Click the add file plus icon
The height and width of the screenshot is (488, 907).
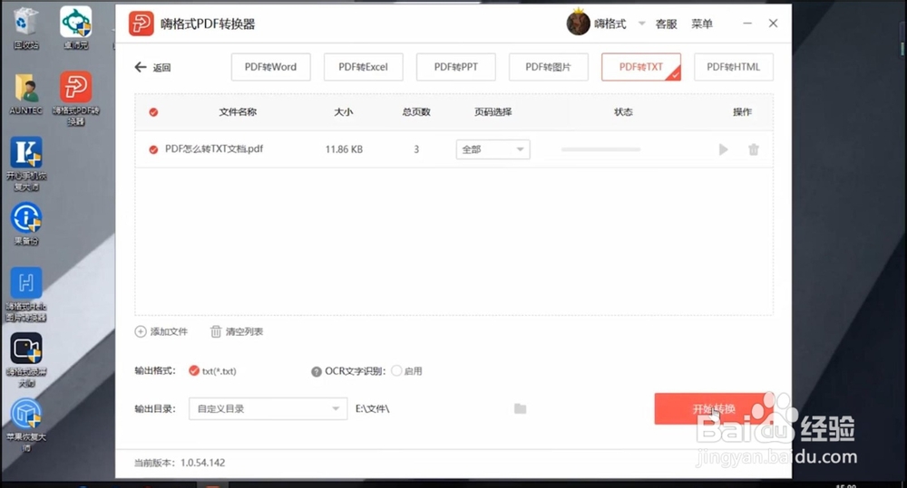(x=141, y=331)
